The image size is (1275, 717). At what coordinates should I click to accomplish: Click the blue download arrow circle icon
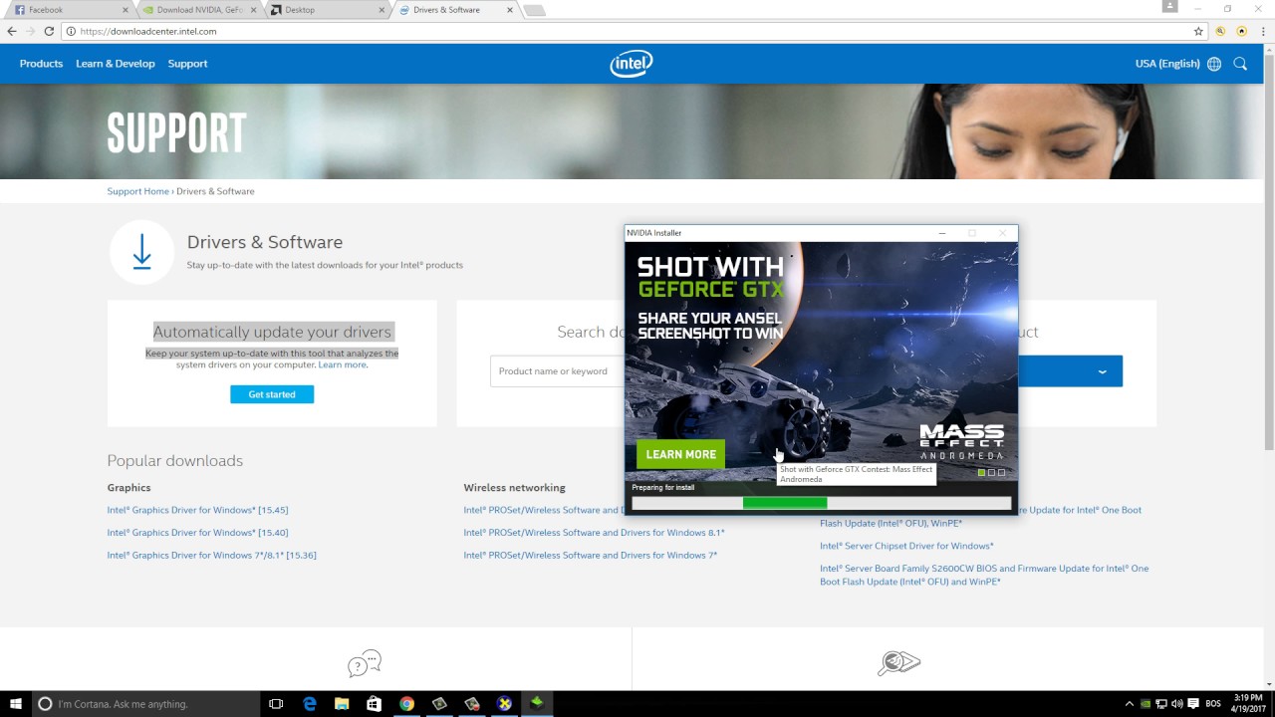click(141, 252)
